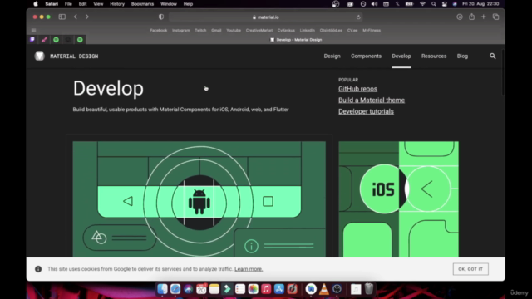Open a new tab with the plus icon
532x299 pixels.
point(484,17)
